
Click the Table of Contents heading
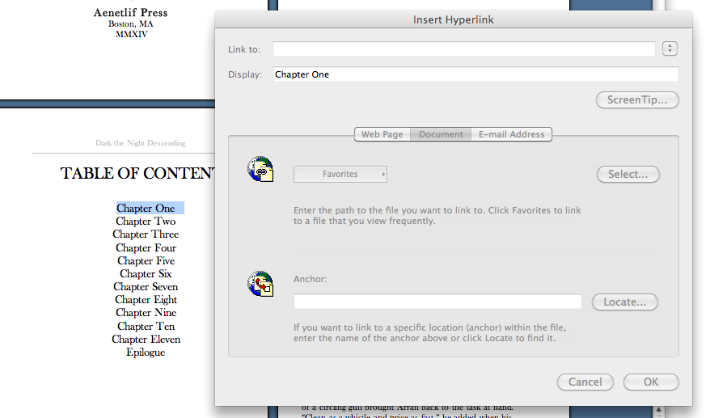pos(137,174)
